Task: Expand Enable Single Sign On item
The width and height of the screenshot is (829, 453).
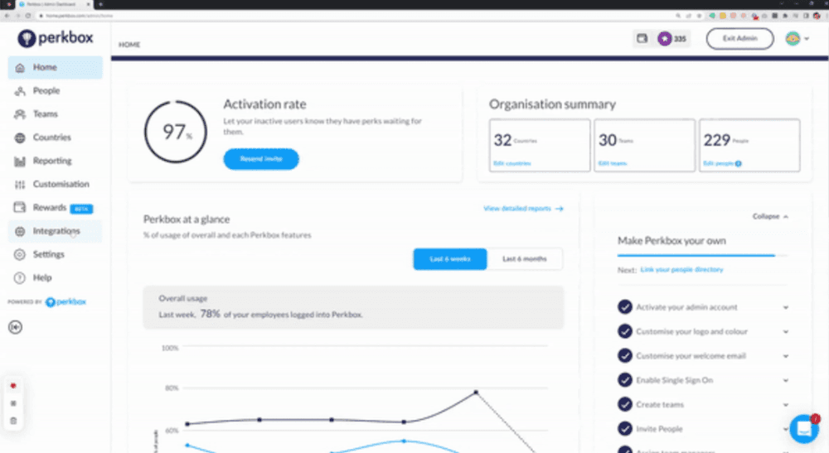Action: 786,380
